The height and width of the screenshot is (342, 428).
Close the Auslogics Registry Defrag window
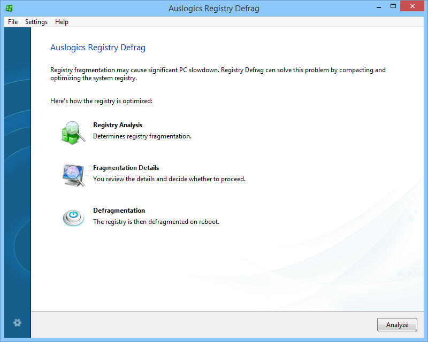(x=412, y=6)
